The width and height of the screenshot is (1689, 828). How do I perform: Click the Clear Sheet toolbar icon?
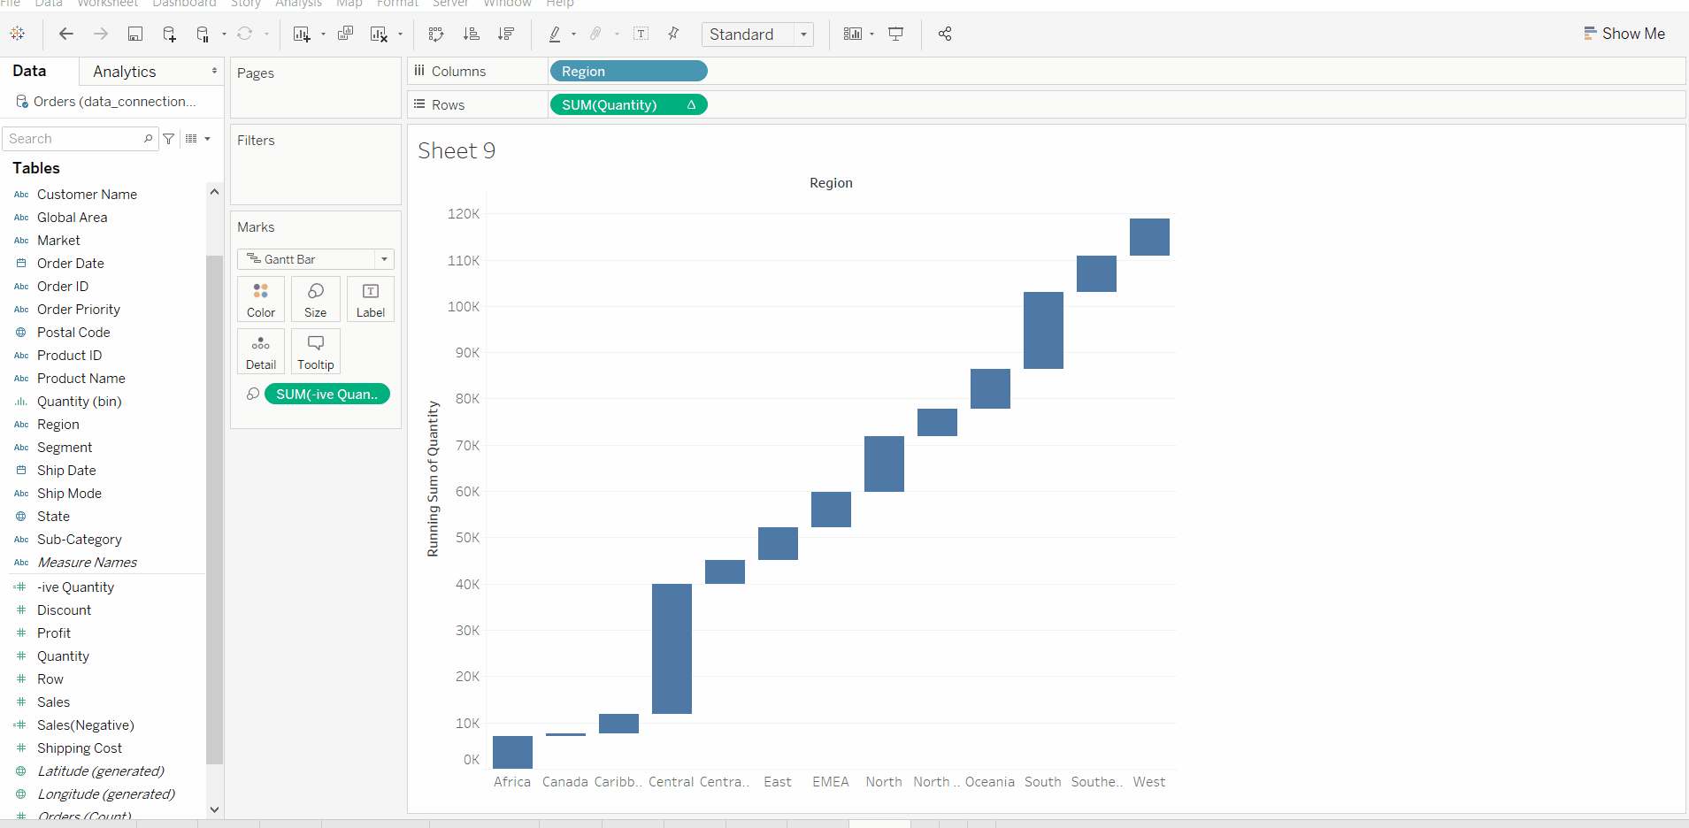click(379, 34)
